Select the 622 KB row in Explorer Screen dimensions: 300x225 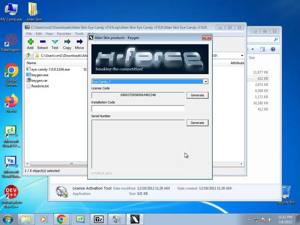click(x=258, y=79)
